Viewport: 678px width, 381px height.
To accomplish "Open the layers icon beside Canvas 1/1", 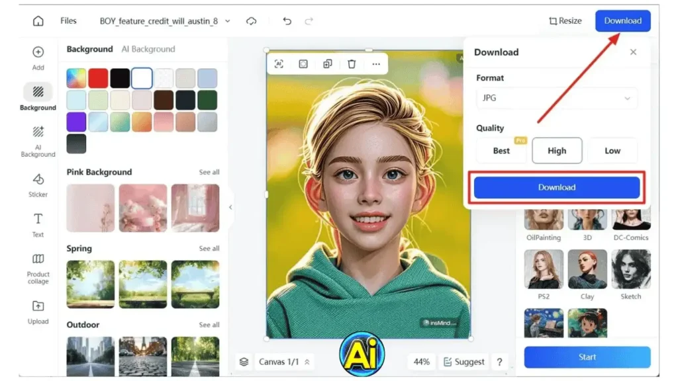I will [x=244, y=362].
